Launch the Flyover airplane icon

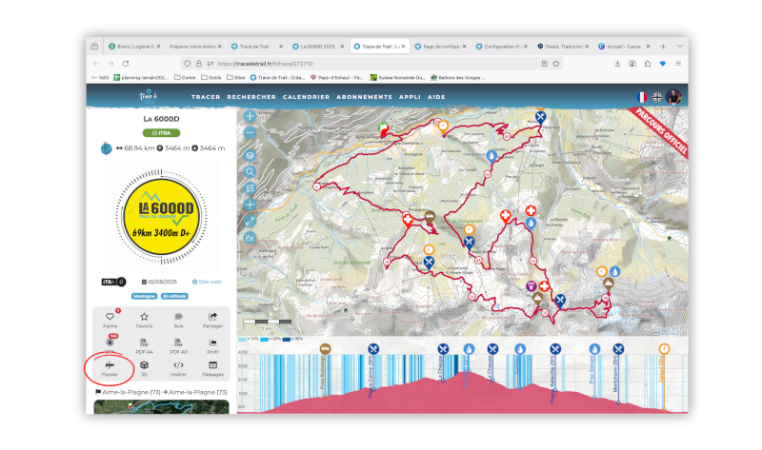tap(110, 366)
